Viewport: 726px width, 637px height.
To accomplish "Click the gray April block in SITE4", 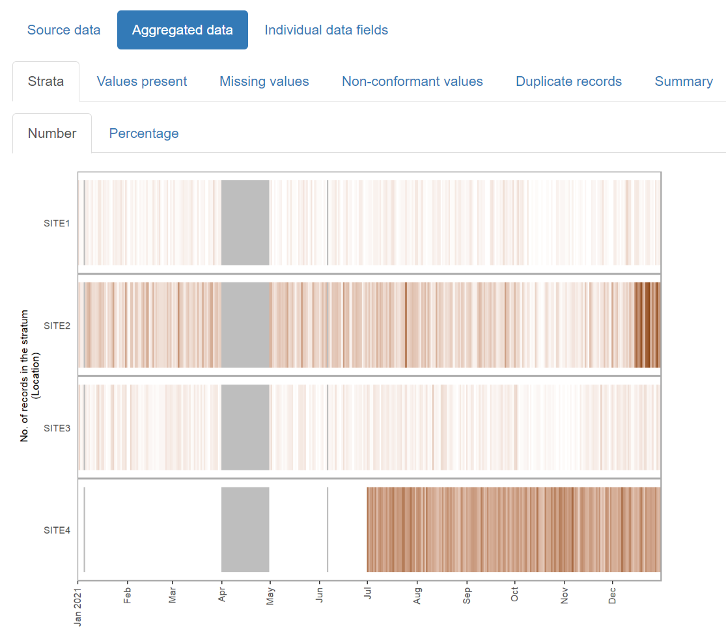I will coord(245,530).
